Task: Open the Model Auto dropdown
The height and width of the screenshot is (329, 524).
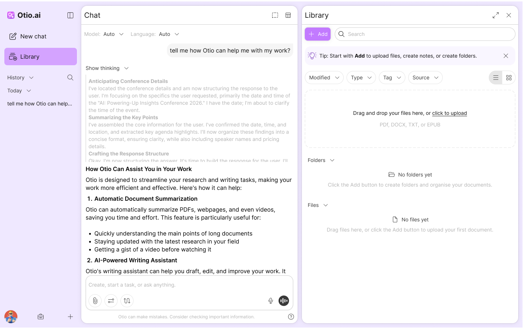Action: click(114, 34)
